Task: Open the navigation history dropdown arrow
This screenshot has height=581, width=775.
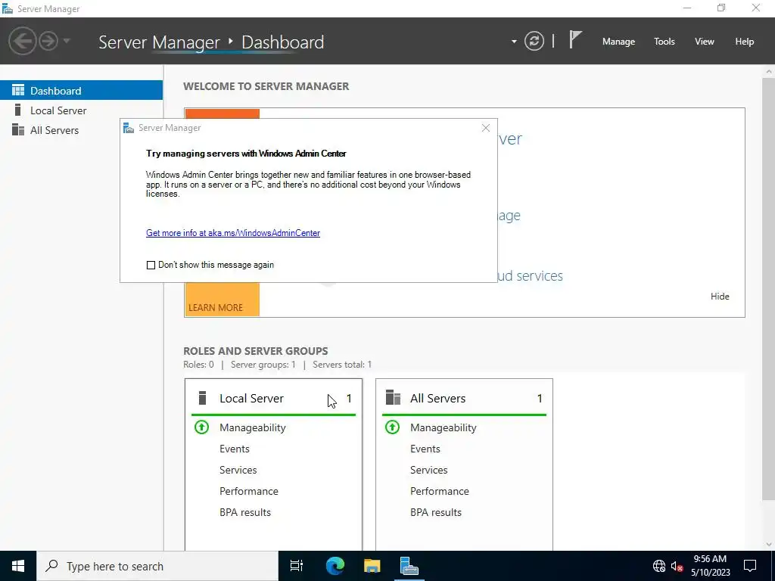Action: pos(67,41)
